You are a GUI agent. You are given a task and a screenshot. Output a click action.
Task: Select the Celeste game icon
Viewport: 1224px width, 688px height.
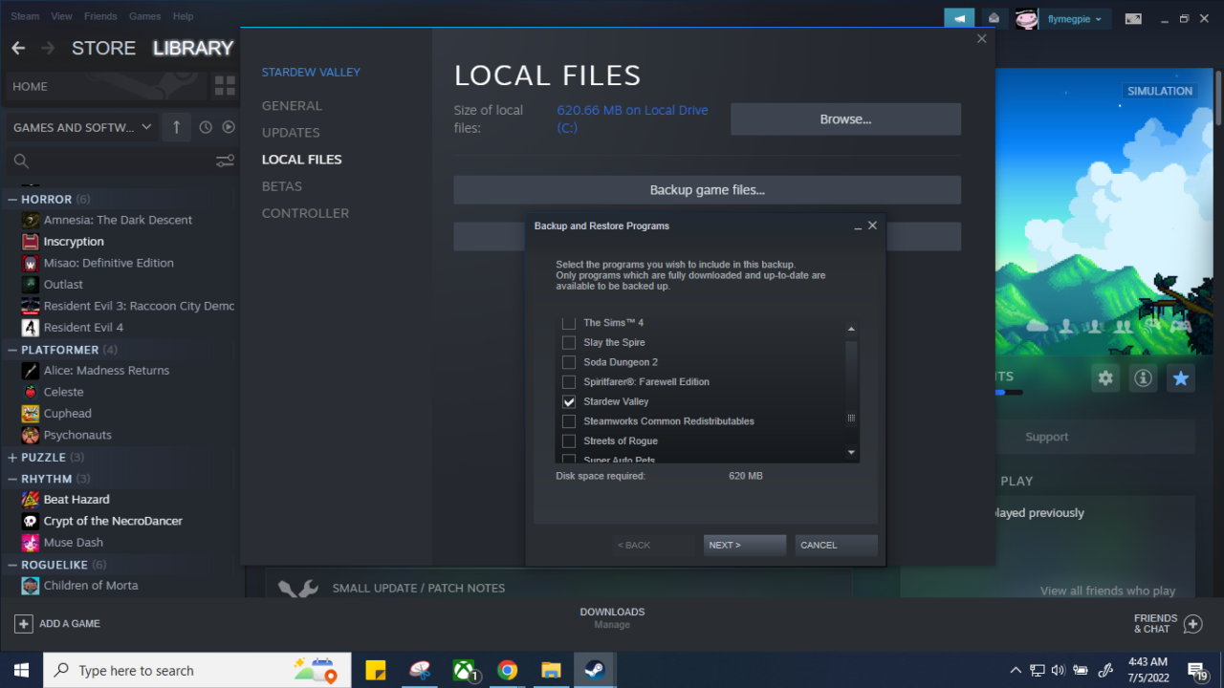[31, 392]
